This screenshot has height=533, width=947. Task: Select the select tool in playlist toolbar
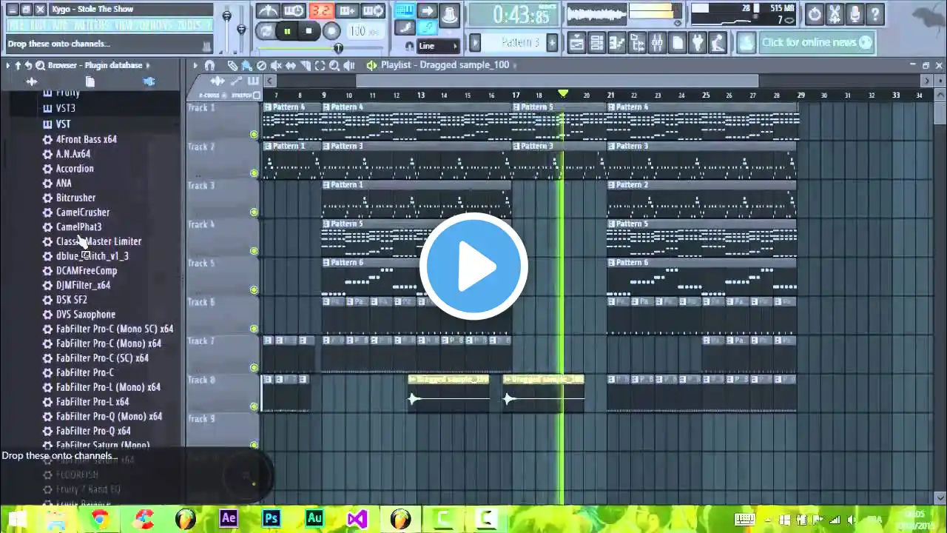pos(320,65)
